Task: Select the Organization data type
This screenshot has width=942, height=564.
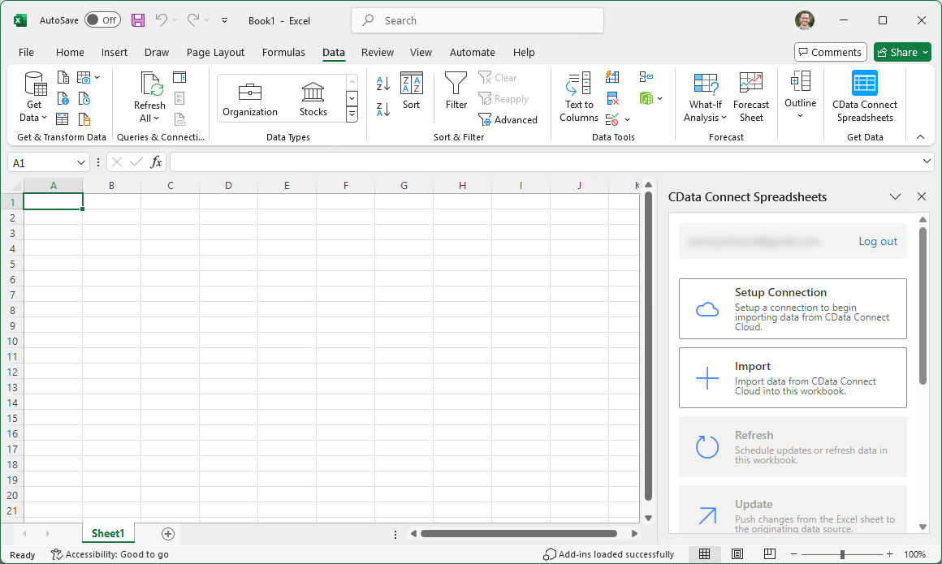Action: 250,97
